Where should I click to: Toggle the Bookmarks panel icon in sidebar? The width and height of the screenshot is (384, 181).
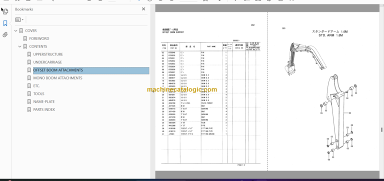tap(5, 23)
